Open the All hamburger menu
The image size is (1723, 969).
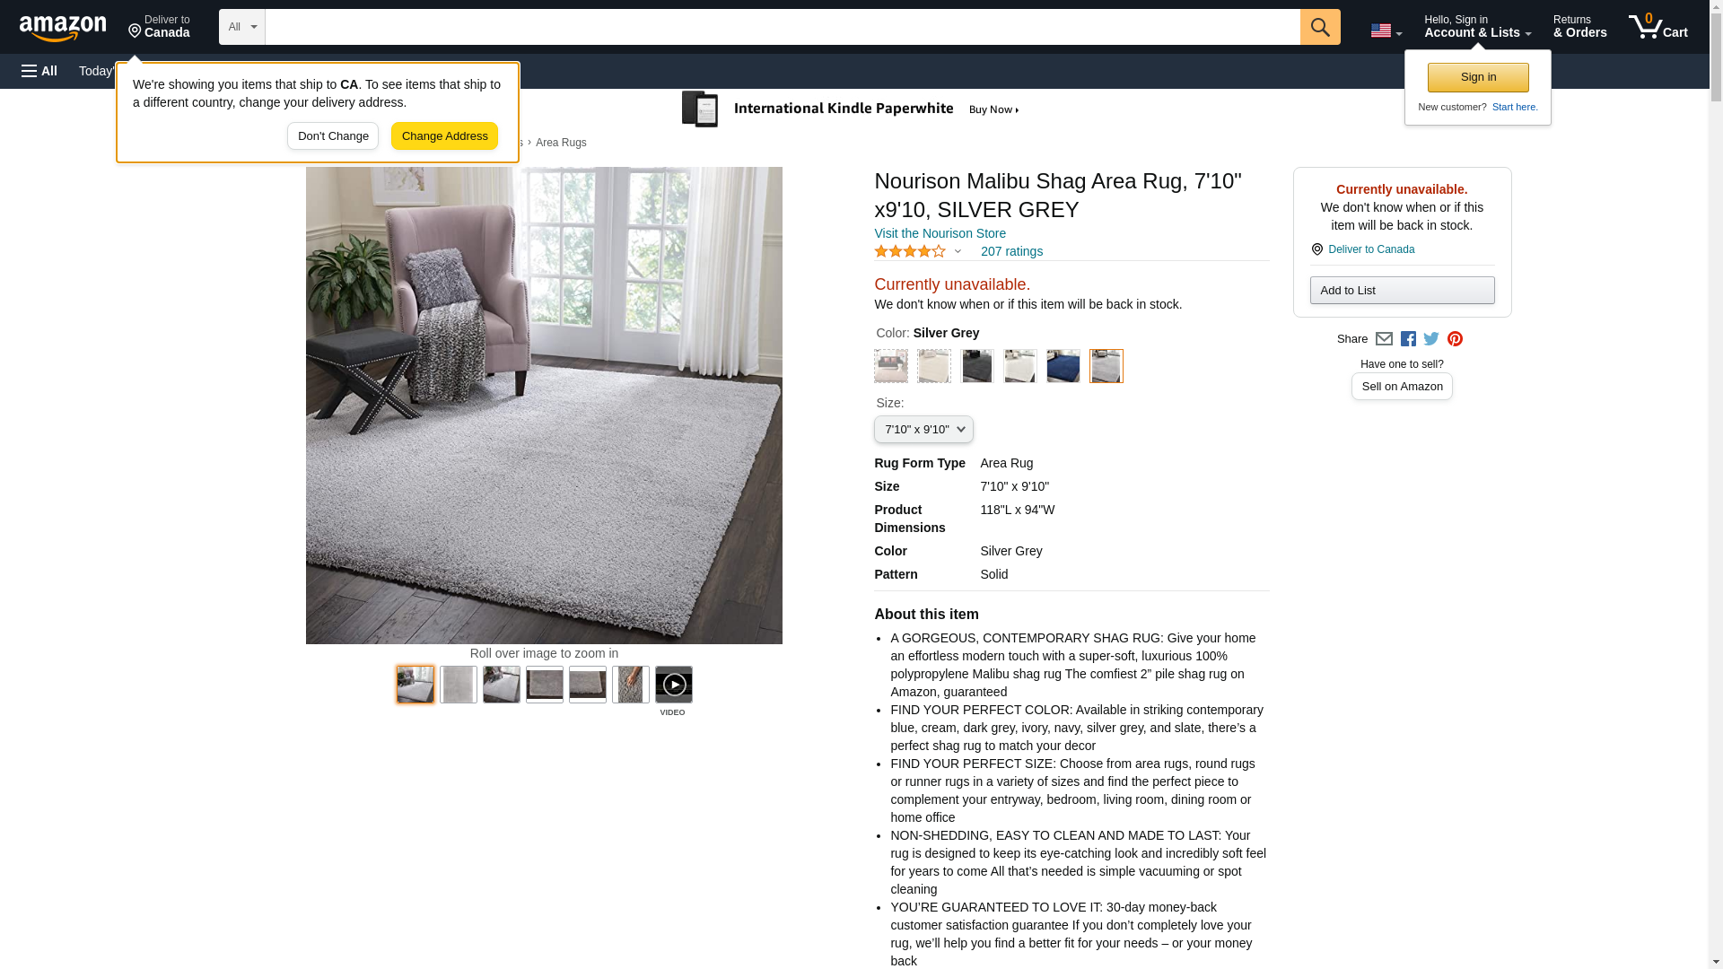(x=39, y=71)
